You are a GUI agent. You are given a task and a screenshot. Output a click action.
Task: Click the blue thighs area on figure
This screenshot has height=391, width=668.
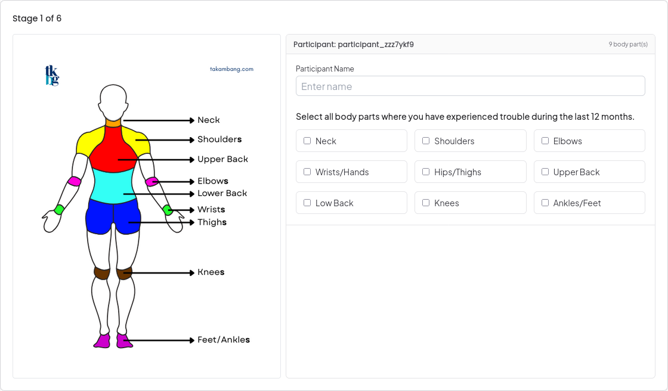pos(113,217)
